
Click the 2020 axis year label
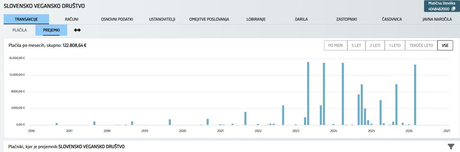182,131
